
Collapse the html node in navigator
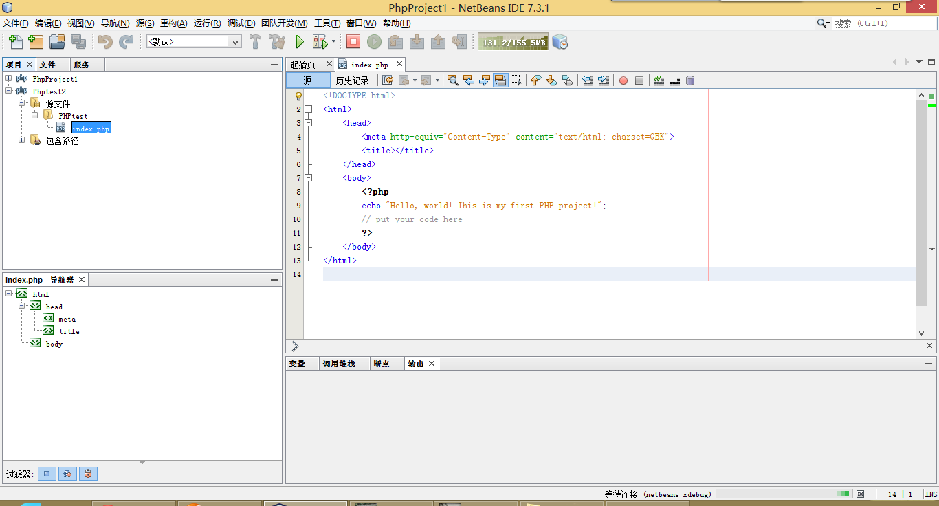pos(9,294)
